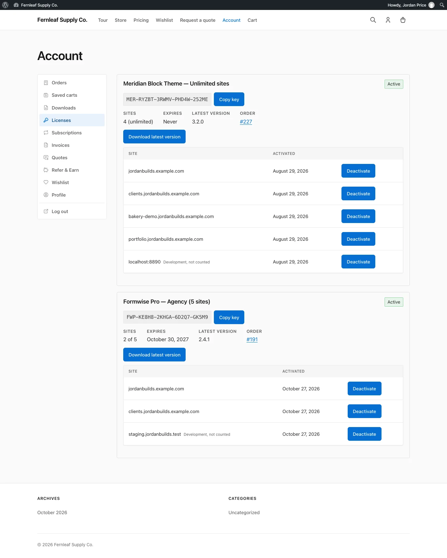Click the Invoices document icon in sidebar
This screenshot has height=558, width=447.
[46, 145]
